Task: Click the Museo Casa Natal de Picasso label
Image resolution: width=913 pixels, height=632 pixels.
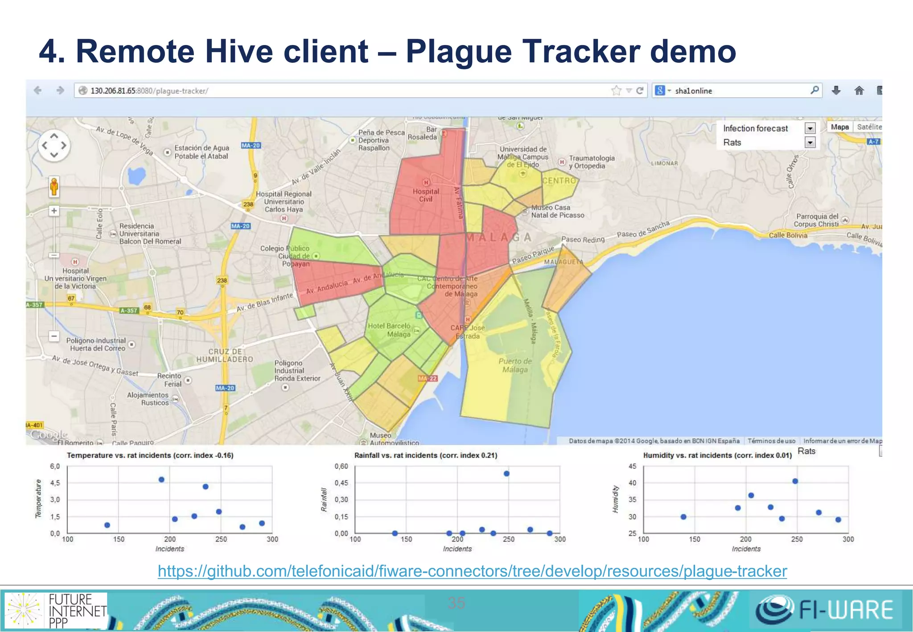Action: [557, 211]
